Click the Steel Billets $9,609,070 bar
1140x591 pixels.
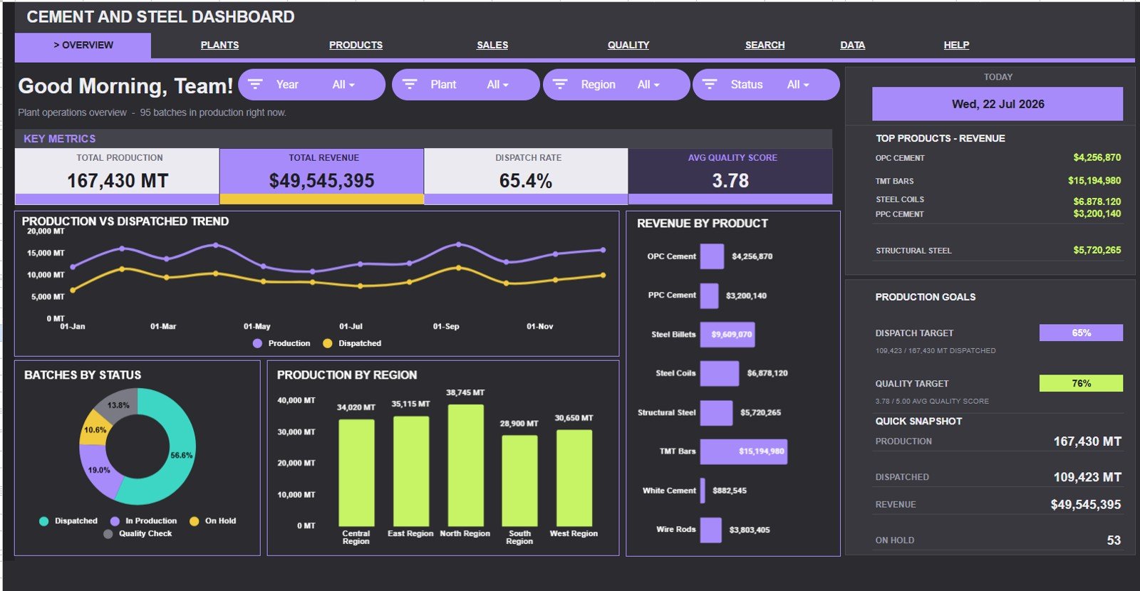click(727, 335)
